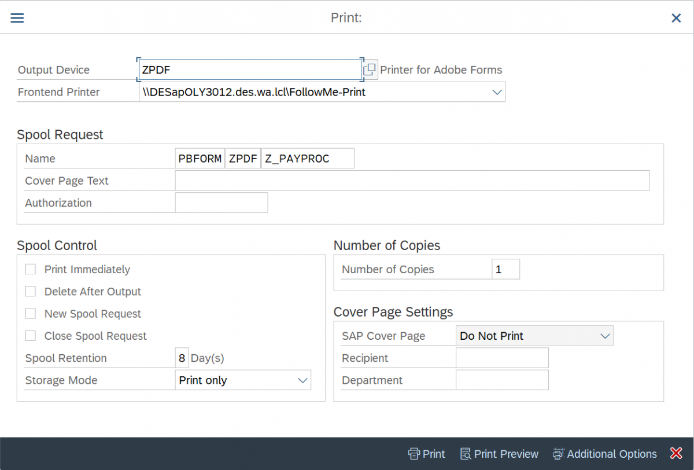Check Delete After Output
This screenshot has width=694, height=470.
[30, 291]
